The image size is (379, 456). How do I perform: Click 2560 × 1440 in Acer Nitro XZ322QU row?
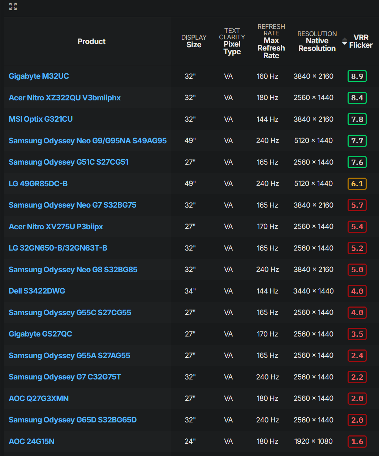[x=313, y=98]
